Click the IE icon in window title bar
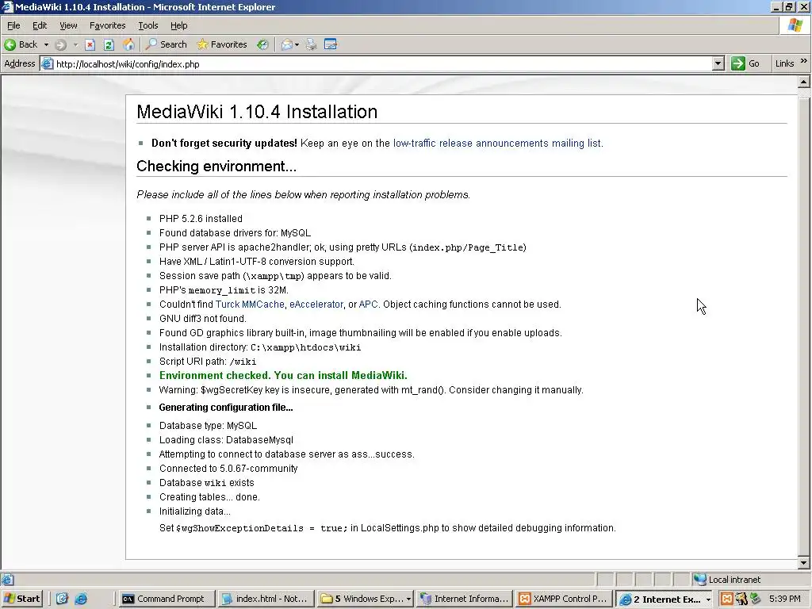This screenshot has width=812, height=609. pyautogui.click(x=7, y=6)
